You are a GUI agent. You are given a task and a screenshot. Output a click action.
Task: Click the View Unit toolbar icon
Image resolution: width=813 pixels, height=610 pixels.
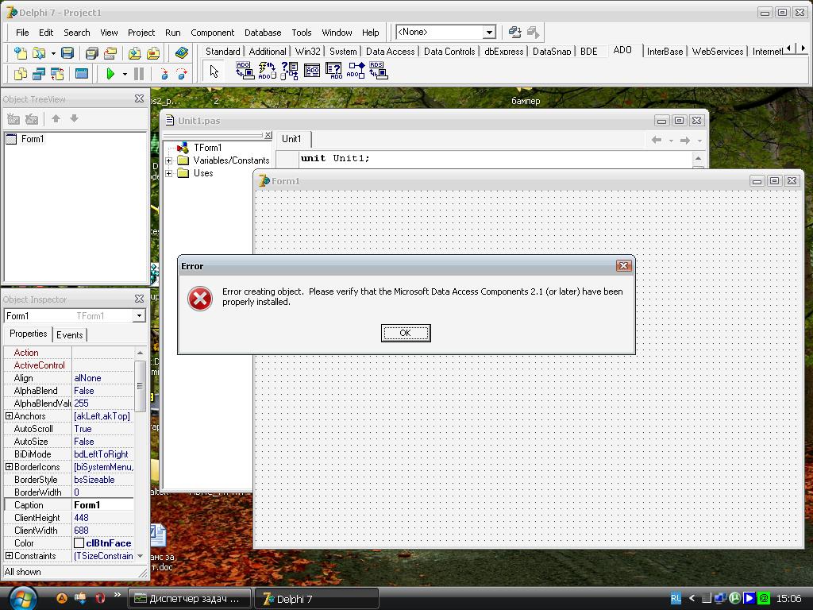point(20,74)
